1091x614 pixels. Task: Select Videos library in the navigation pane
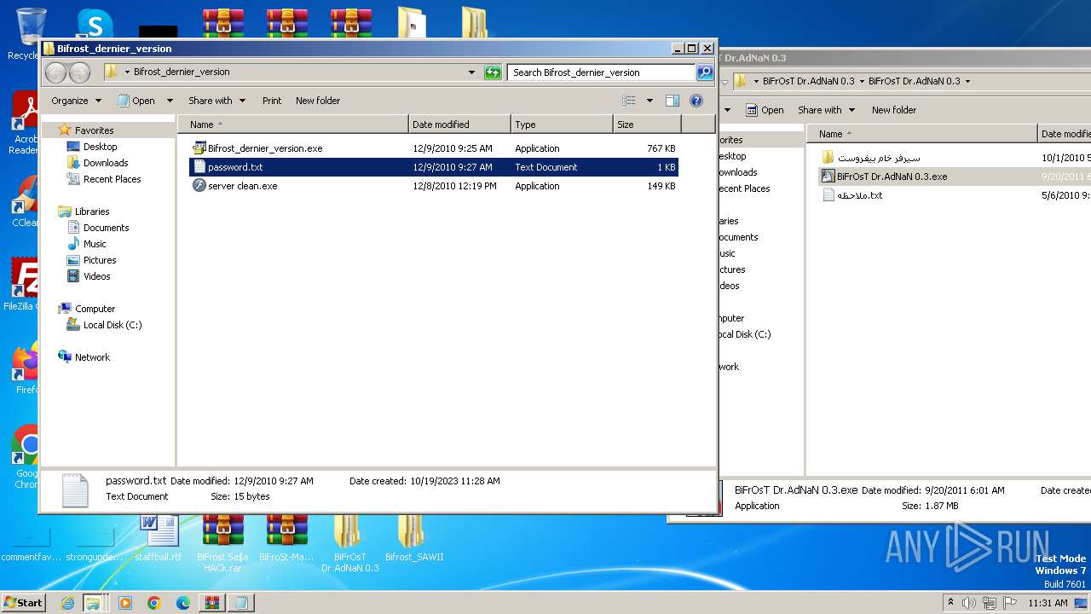[x=96, y=276]
